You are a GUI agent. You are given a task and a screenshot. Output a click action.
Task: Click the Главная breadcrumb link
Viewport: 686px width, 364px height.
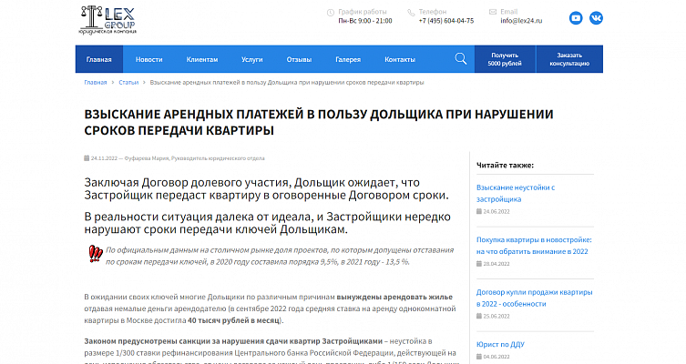[x=96, y=82]
